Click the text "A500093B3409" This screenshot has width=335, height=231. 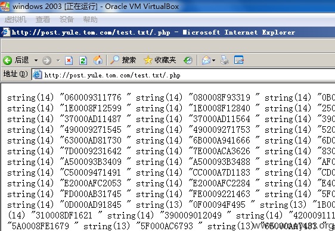pos(93,162)
